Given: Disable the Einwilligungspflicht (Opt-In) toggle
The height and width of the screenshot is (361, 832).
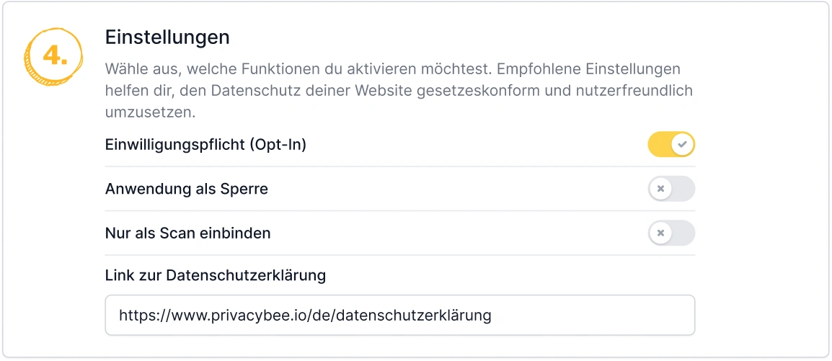Looking at the screenshot, I should (671, 145).
